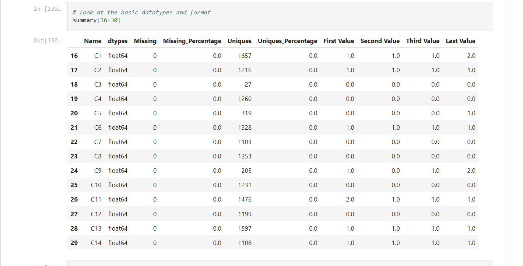Click the dtypes column header
The image size is (523, 266).
click(x=118, y=41)
